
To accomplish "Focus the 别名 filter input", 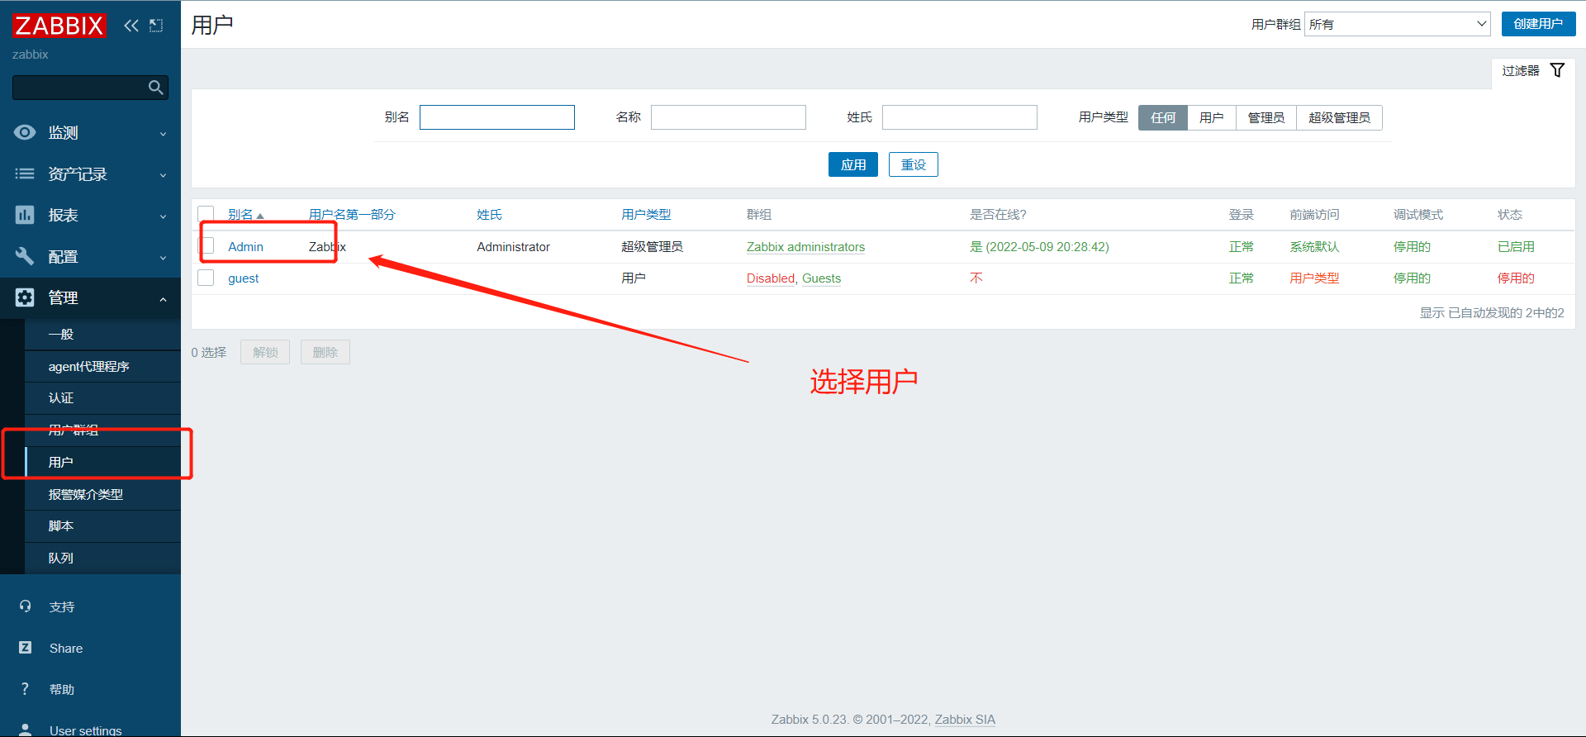I will tap(497, 117).
